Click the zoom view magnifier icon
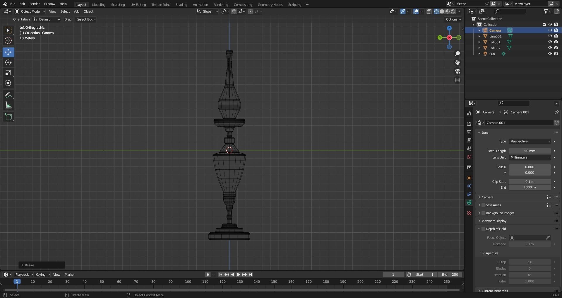This screenshot has width=562, height=298. pyautogui.click(x=458, y=54)
